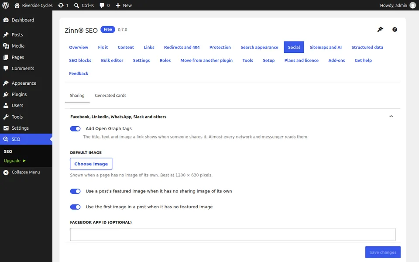Open the Feedback tab
Image resolution: width=419 pixels, height=262 pixels.
tap(79, 73)
